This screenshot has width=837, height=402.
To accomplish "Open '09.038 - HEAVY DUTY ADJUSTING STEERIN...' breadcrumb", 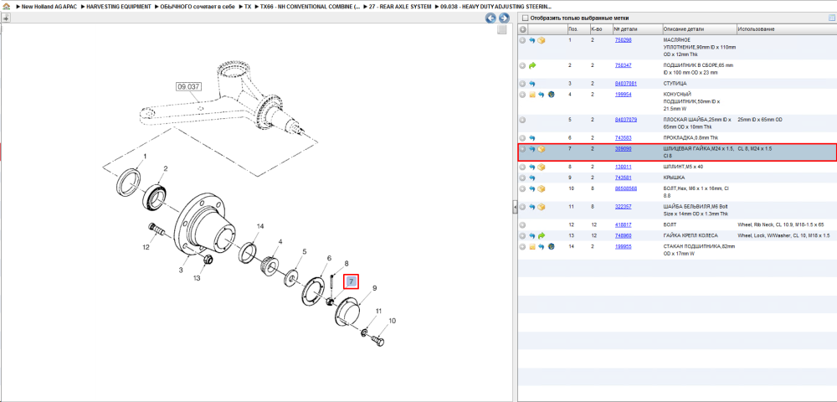I will tap(496, 7).
